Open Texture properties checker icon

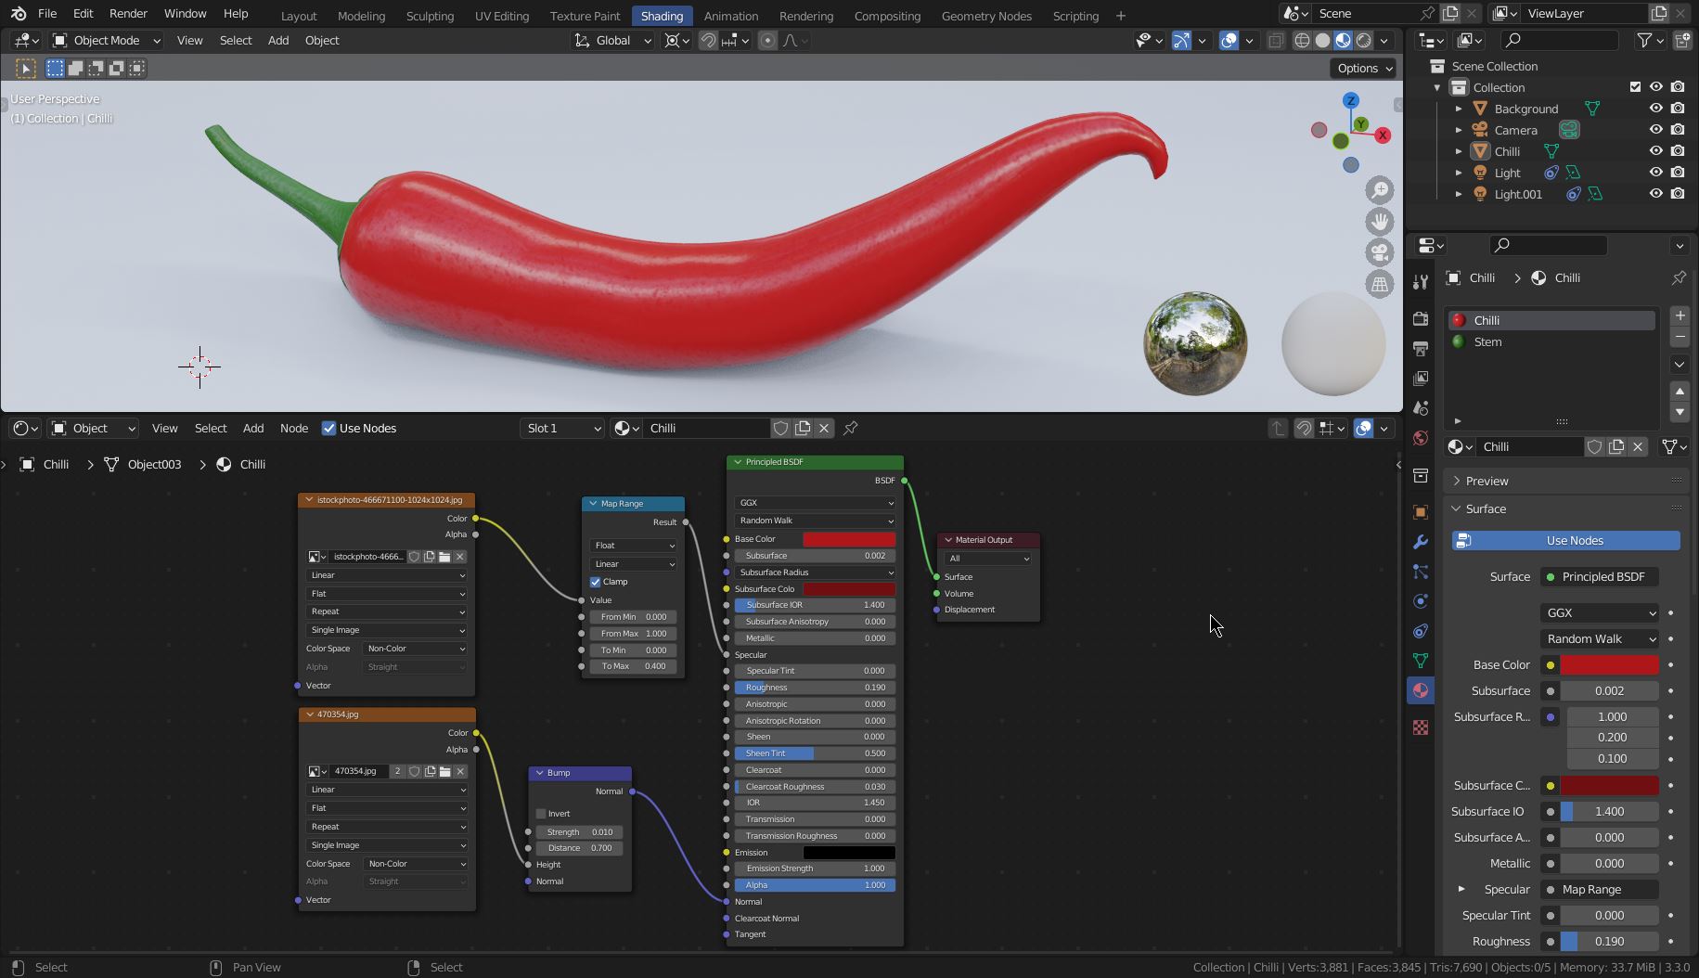[1420, 727]
